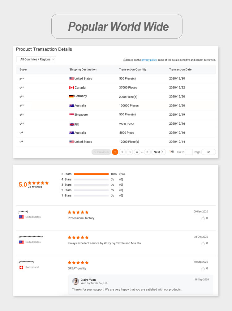Open the All Countries / Regions dropdown

click(x=36, y=59)
